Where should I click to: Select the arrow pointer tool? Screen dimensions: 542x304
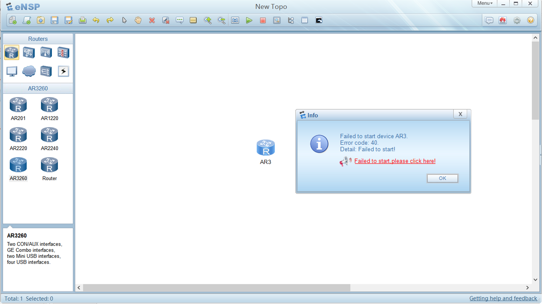pyautogui.click(x=124, y=20)
